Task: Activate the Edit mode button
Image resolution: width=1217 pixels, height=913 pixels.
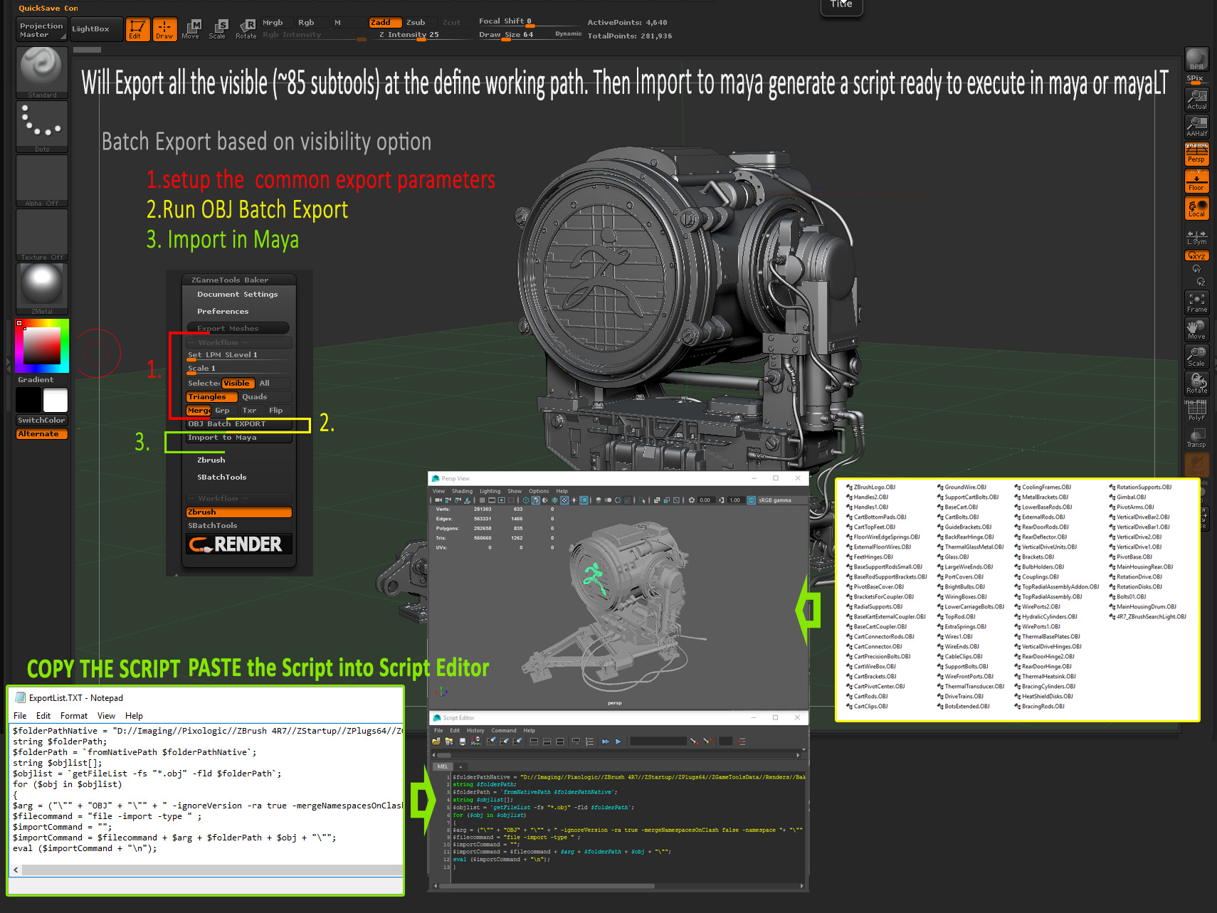Action: (138, 29)
